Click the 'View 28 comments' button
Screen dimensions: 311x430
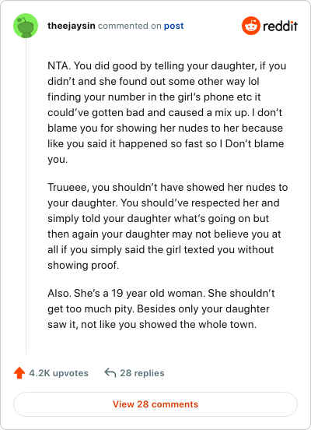[155, 404]
